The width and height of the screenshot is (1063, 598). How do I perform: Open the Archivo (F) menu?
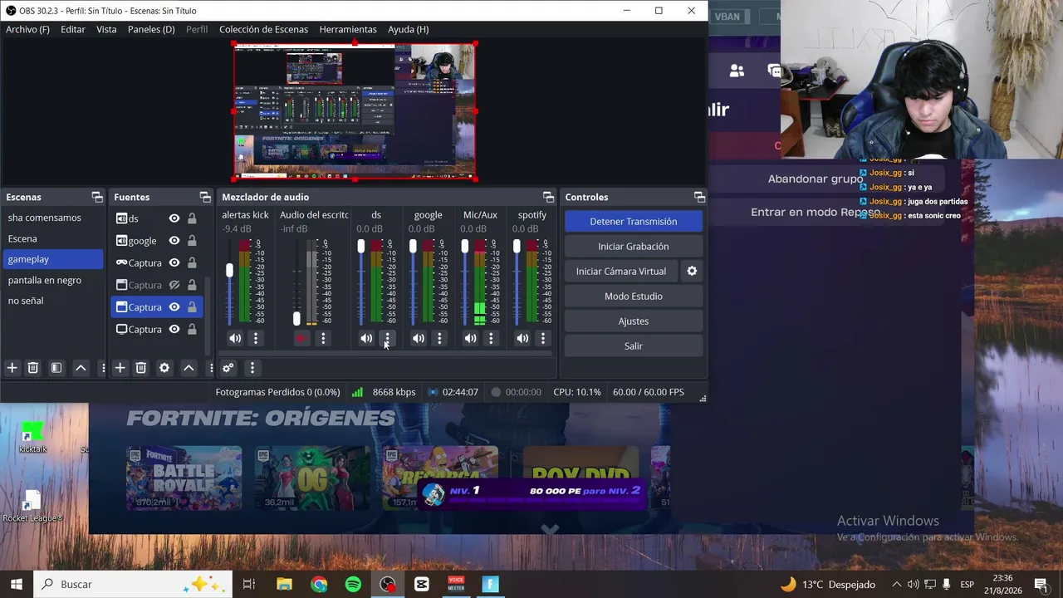pos(27,29)
